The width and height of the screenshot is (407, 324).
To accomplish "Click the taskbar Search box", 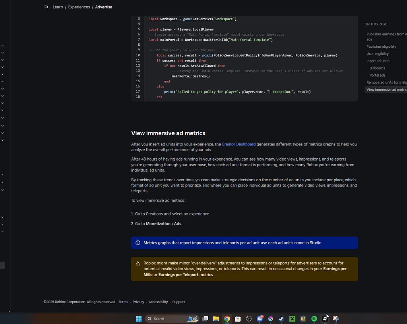I will (172, 318).
